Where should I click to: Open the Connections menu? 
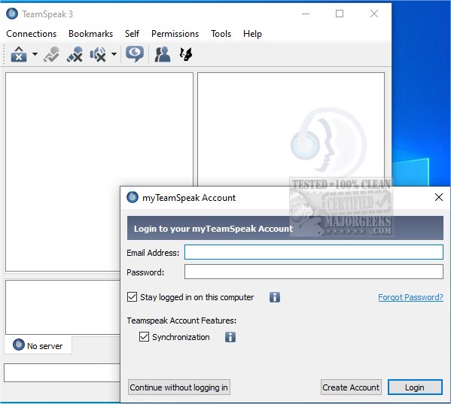pos(32,34)
